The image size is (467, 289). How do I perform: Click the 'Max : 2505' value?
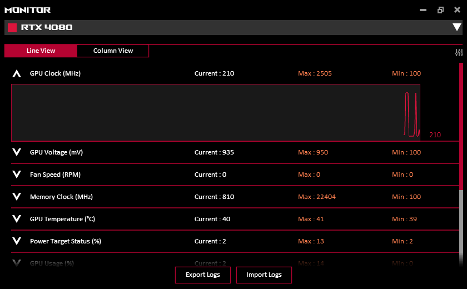coord(315,73)
